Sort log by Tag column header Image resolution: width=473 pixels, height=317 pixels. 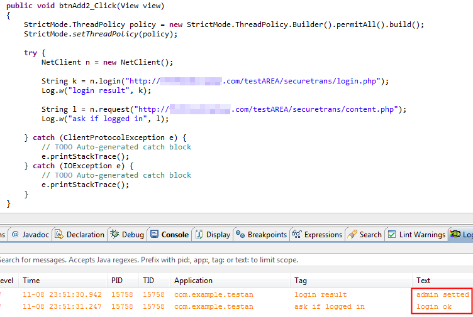coord(351,280)
